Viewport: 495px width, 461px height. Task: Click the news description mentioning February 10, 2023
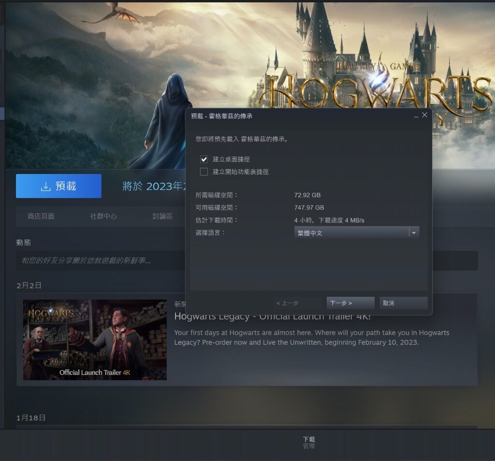[312, 337]
